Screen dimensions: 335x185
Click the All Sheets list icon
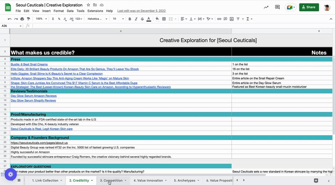pos(19,180)
